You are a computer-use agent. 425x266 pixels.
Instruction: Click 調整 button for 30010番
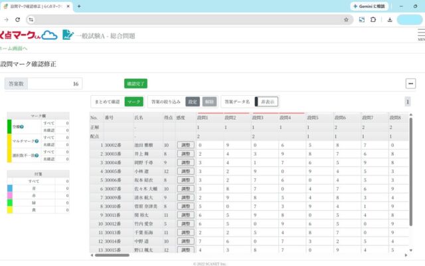click(186, 206)
